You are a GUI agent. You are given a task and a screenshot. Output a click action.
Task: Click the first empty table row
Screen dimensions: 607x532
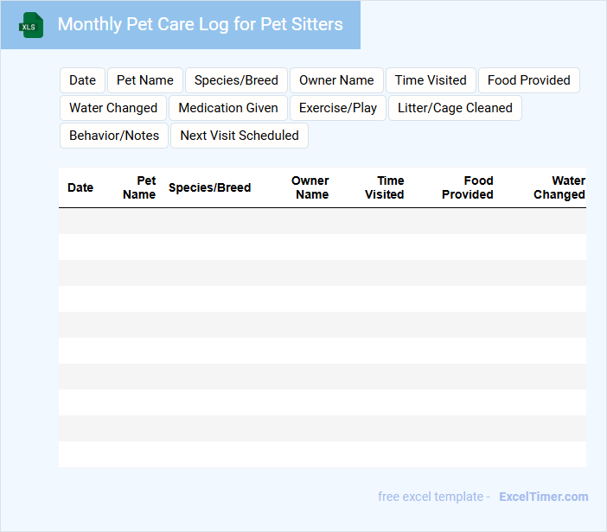(322, 221)
